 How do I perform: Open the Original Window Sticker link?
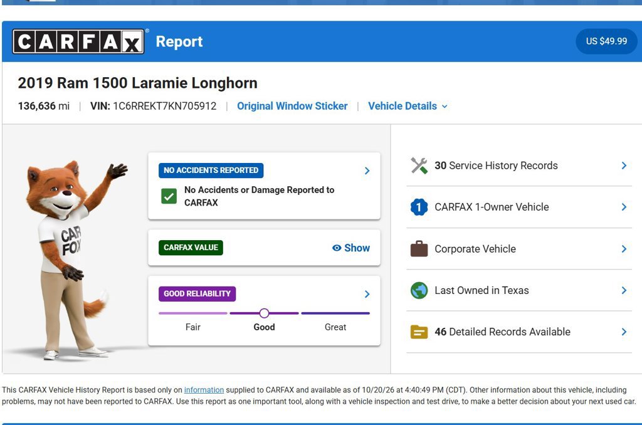tap(292, 106)
